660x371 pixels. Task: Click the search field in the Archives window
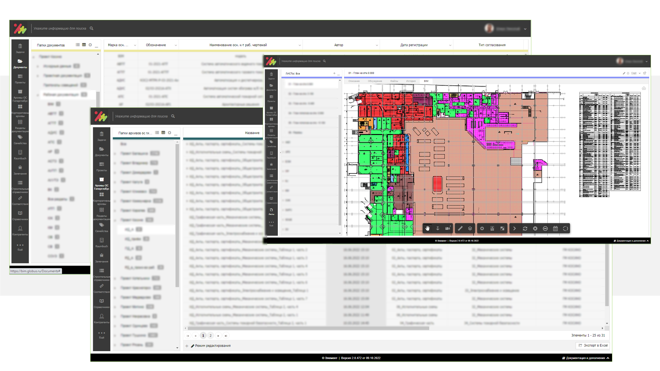[141, 116]
